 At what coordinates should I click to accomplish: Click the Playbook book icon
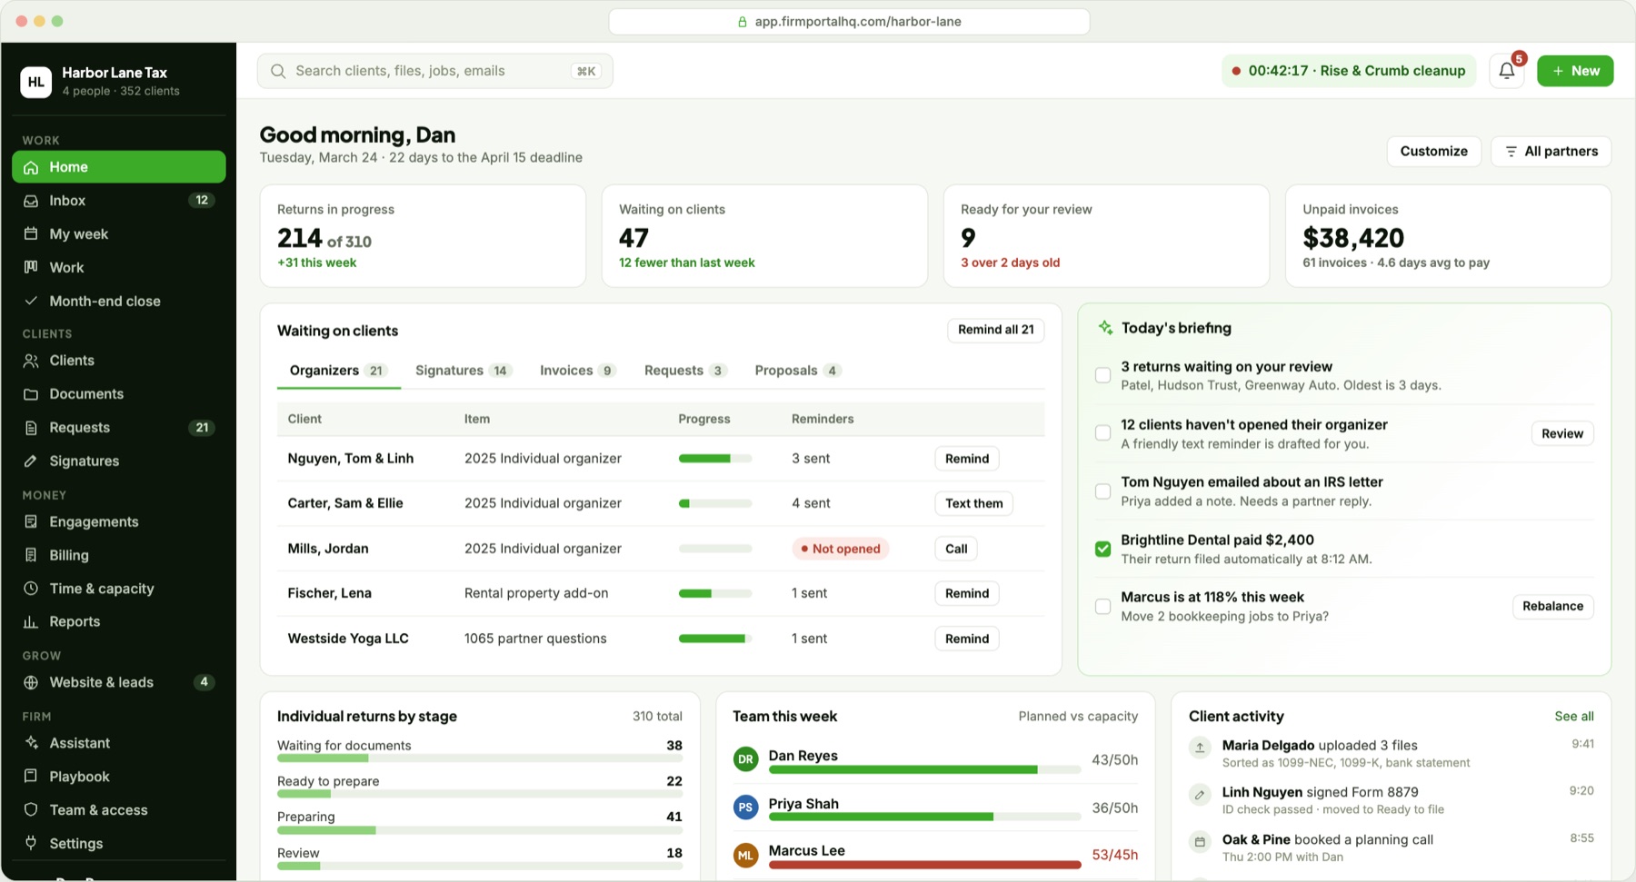[31, 777]
